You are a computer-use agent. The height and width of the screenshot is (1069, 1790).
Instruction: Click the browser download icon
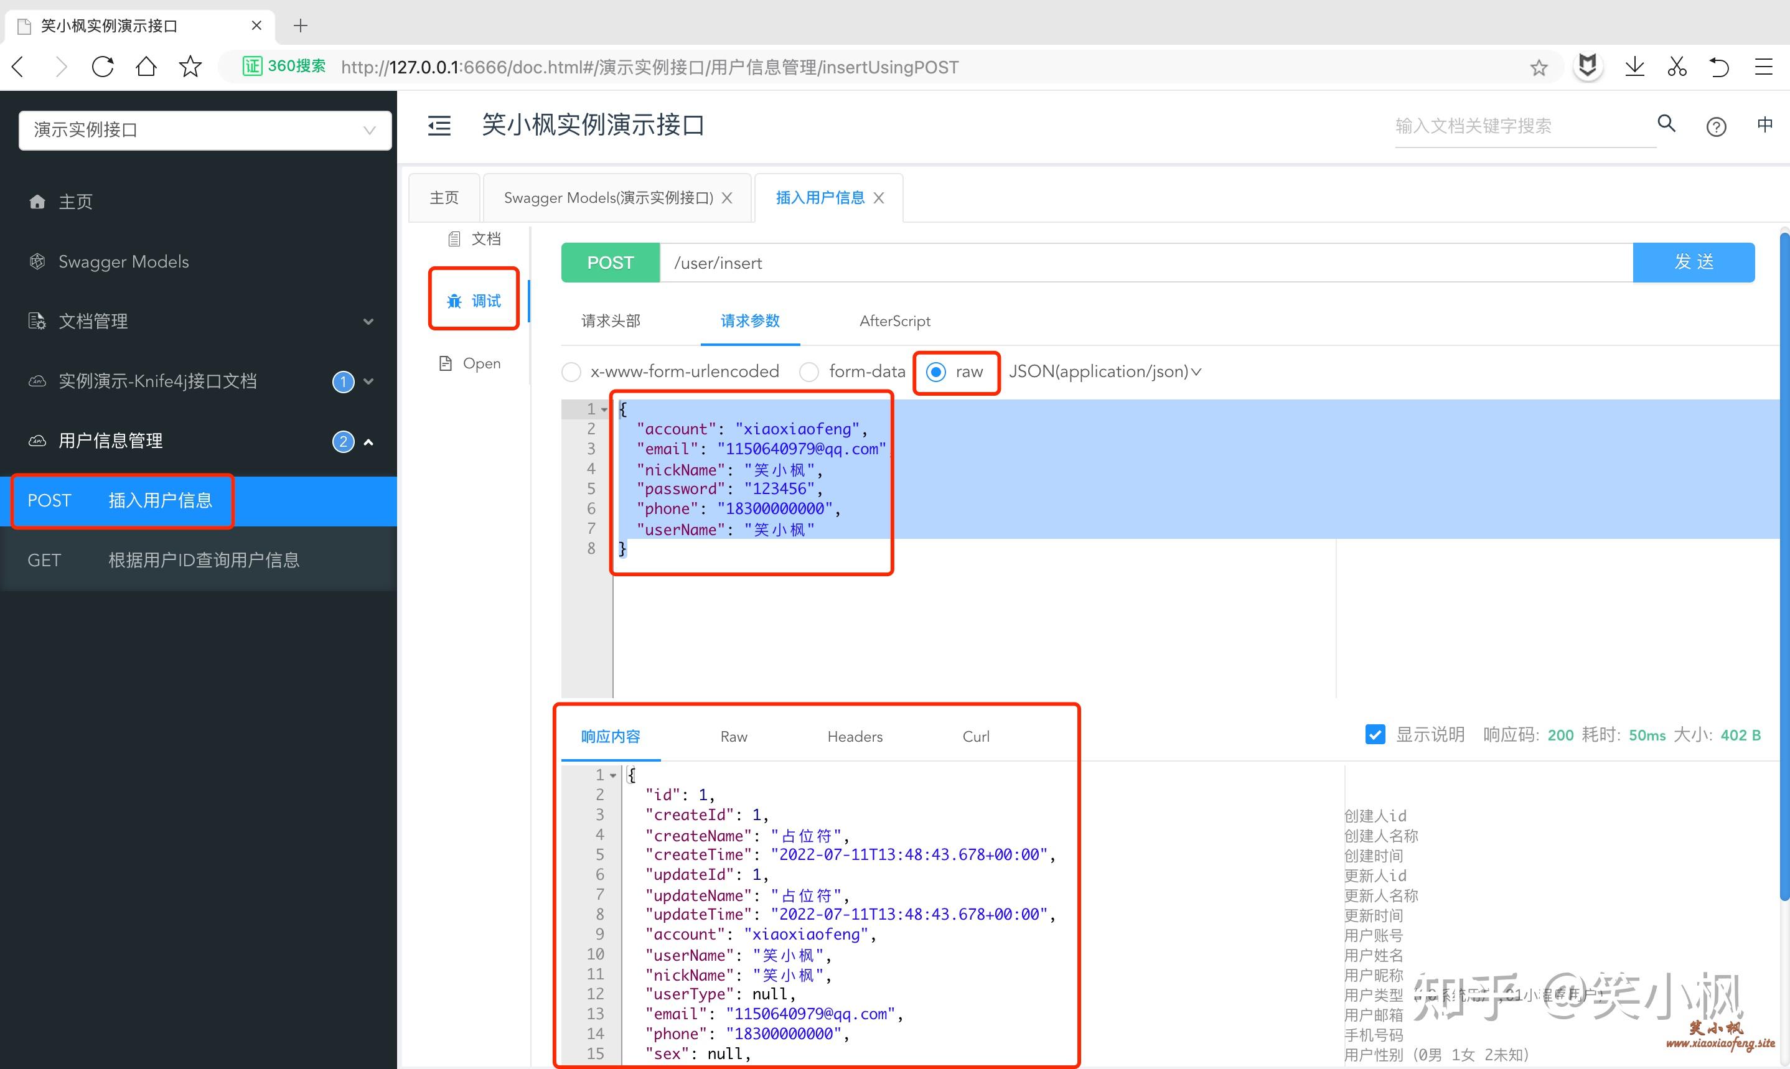1634,67
